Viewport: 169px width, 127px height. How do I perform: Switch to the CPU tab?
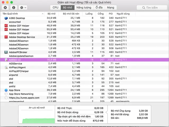pyautogui.click(x=56, y=7)
